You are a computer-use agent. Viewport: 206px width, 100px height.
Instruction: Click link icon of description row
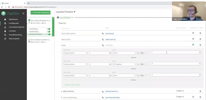(103, 39)
